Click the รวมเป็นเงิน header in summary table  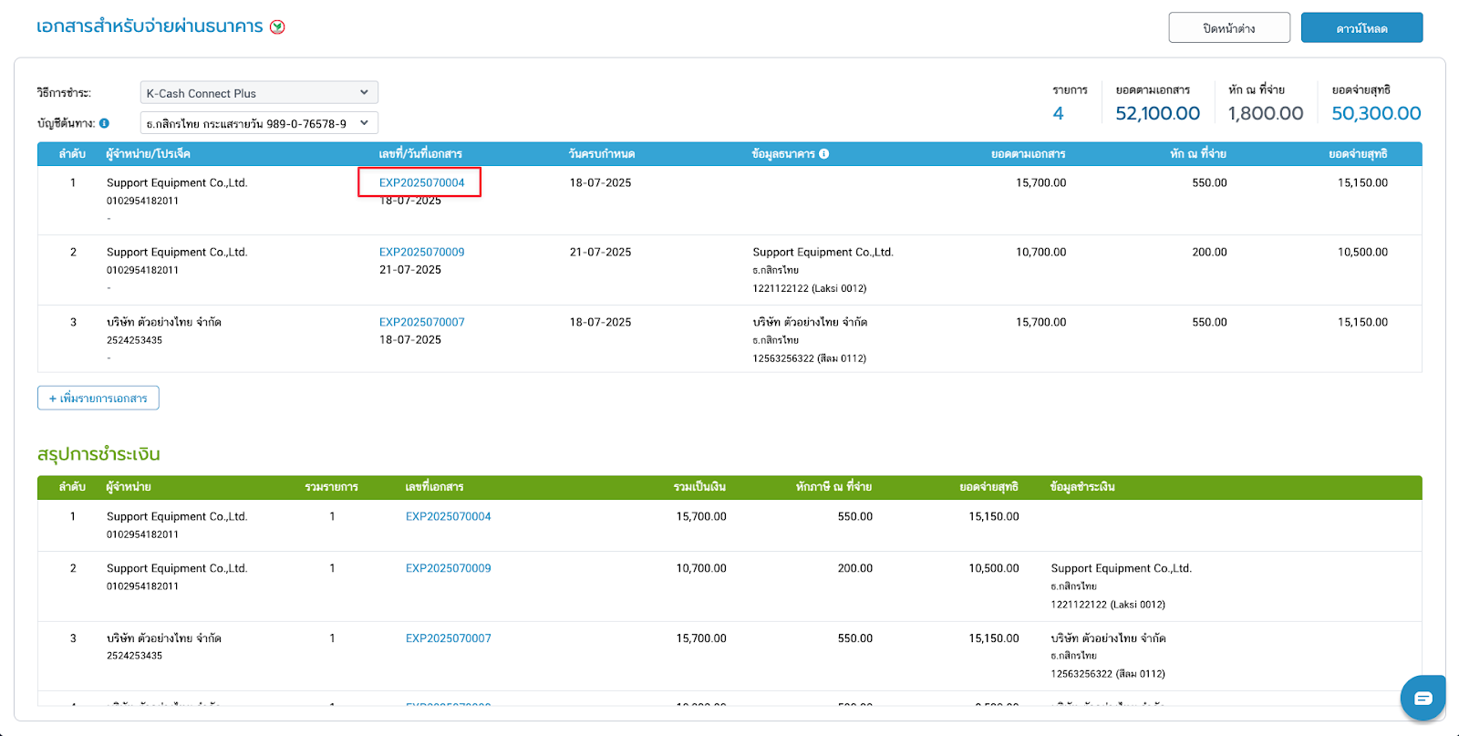[x=699, y=487]
